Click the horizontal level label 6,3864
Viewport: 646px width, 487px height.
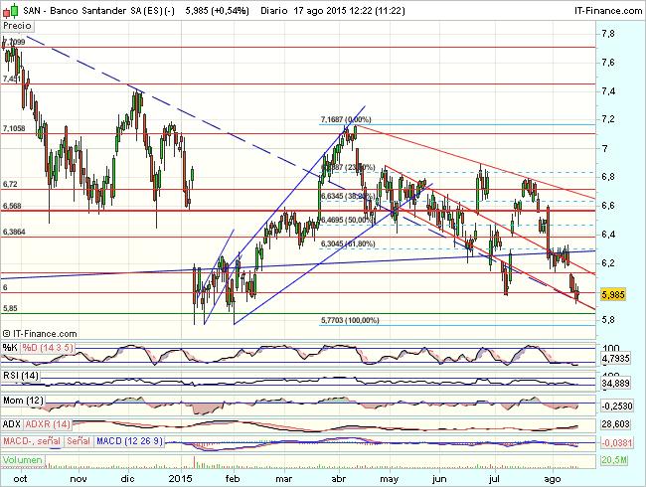[14, 232]
